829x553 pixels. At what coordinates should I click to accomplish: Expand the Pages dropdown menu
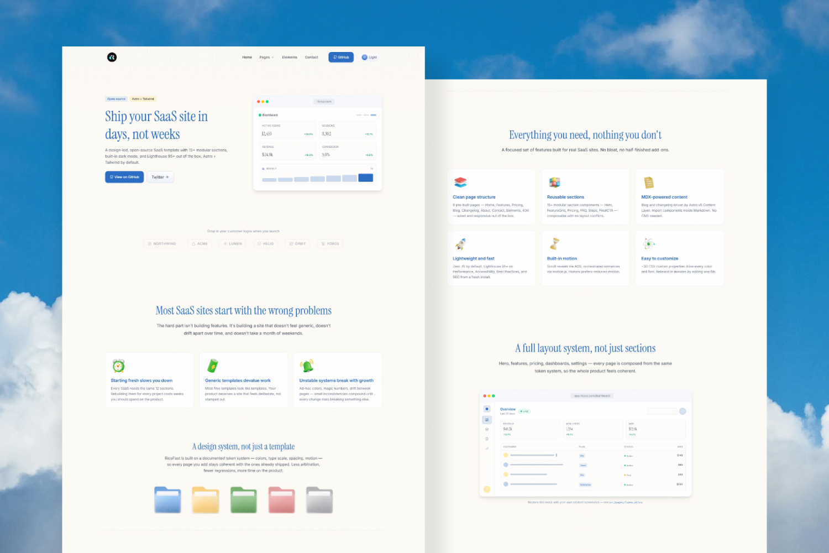click(266, 58)
